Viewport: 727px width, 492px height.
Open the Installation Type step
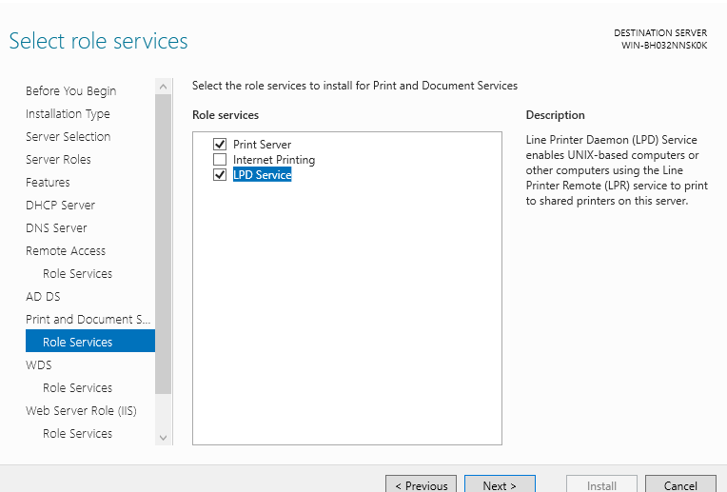tap(68, 114)
